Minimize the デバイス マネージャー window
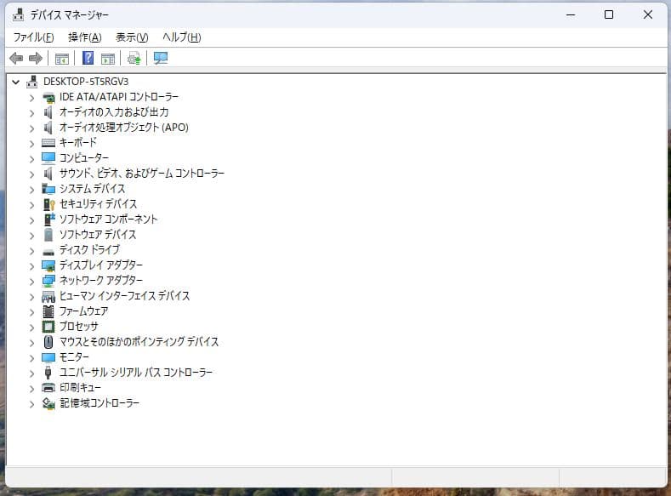 point(571,14)
